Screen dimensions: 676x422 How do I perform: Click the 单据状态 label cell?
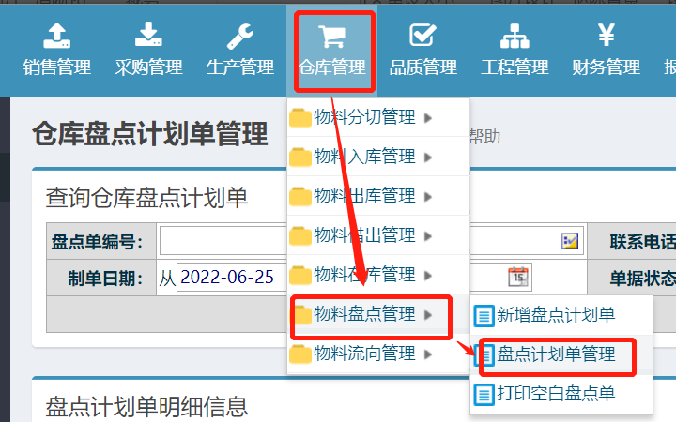tap(632, 278)
